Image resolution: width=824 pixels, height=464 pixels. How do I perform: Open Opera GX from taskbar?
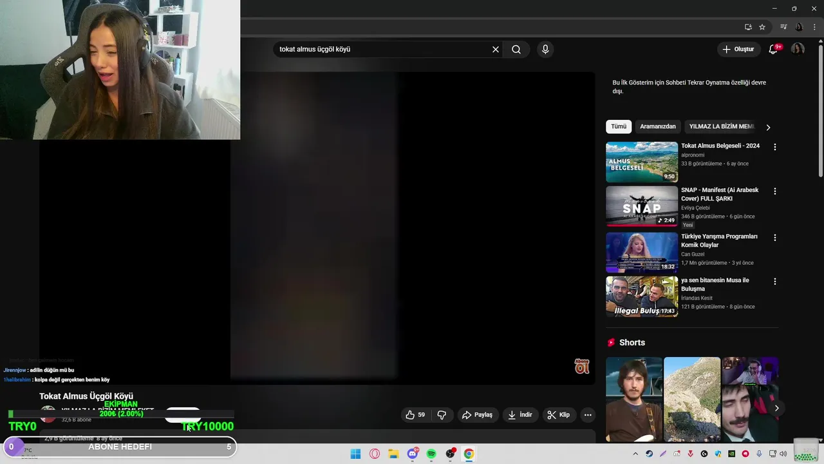375,454
